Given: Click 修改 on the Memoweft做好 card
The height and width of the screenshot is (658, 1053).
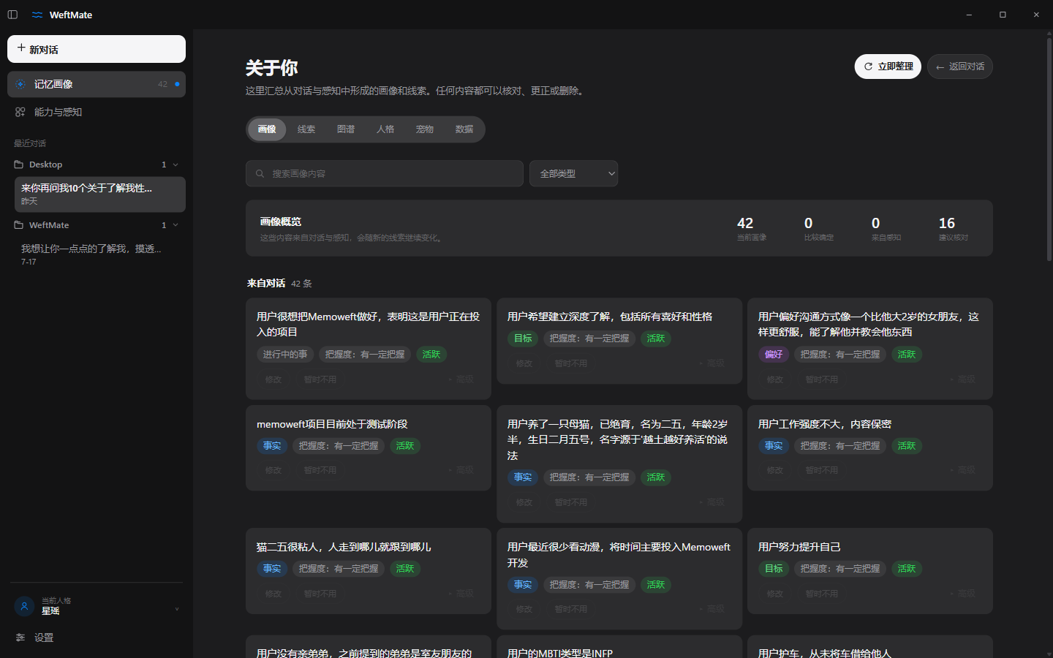Looking at the screenshot, I should coord(273,379).
